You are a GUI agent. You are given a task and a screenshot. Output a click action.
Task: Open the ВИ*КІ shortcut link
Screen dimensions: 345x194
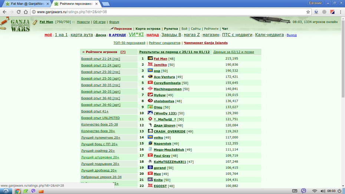pyautogui.click(x=136, y=34)
